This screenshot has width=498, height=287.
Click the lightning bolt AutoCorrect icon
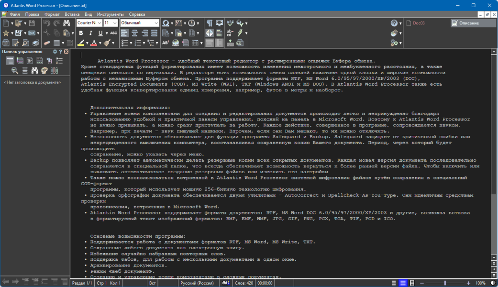[240, 33]
